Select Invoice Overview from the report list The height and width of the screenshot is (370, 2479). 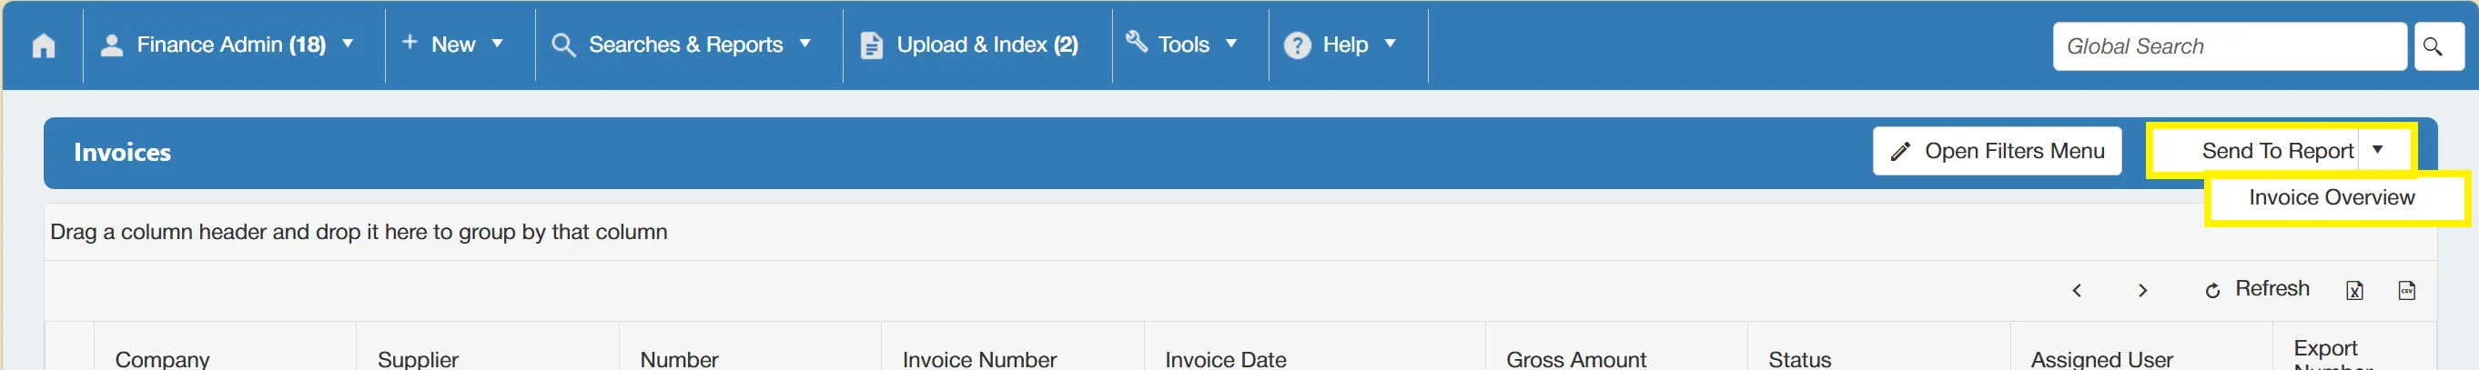click(2331, 198)
